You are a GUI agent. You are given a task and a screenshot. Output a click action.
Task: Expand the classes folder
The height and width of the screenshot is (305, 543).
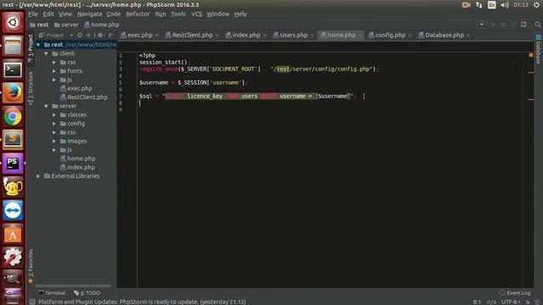coord(54,115)
